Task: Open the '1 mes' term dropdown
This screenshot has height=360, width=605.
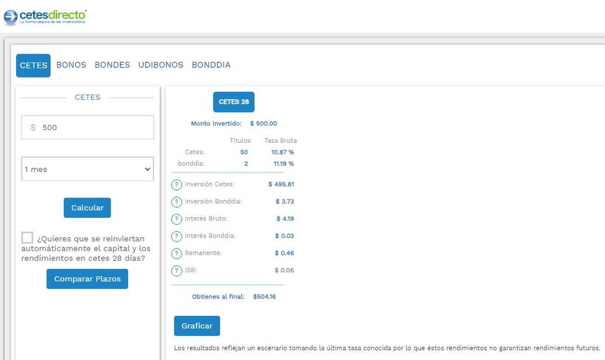Action: click(x=88, y=169)
